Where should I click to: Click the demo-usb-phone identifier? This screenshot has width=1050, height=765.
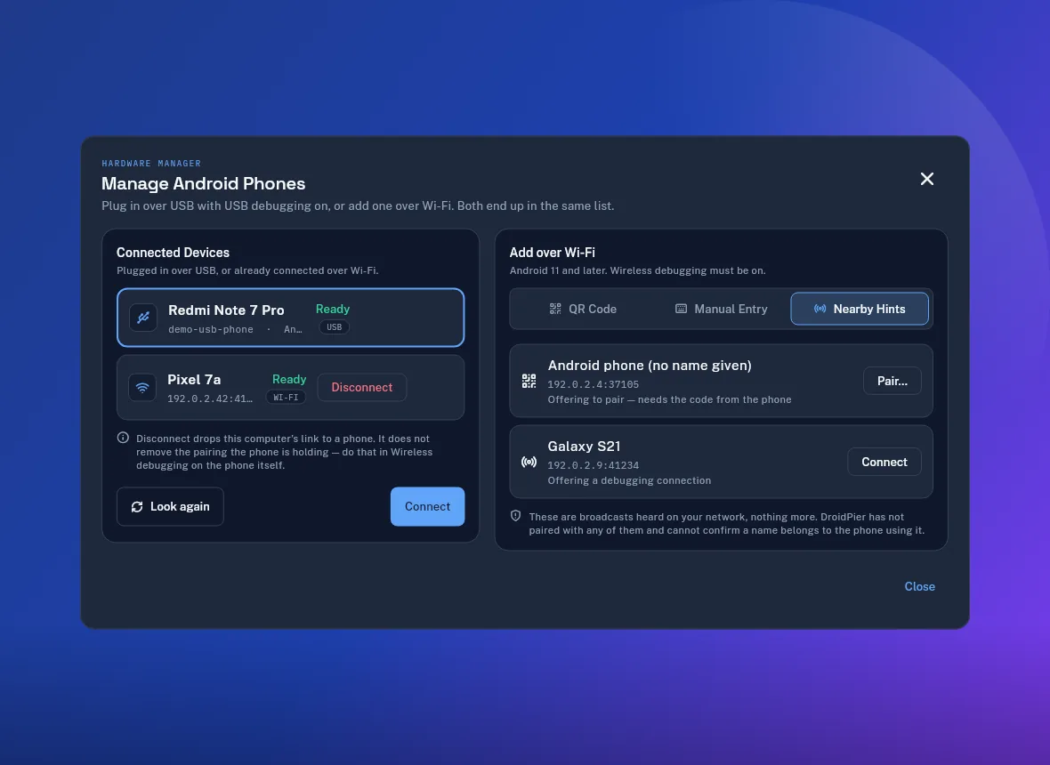point(211,329)
